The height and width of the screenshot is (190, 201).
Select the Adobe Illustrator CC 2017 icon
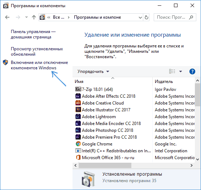pyautogui.click(x=78, y=110)
